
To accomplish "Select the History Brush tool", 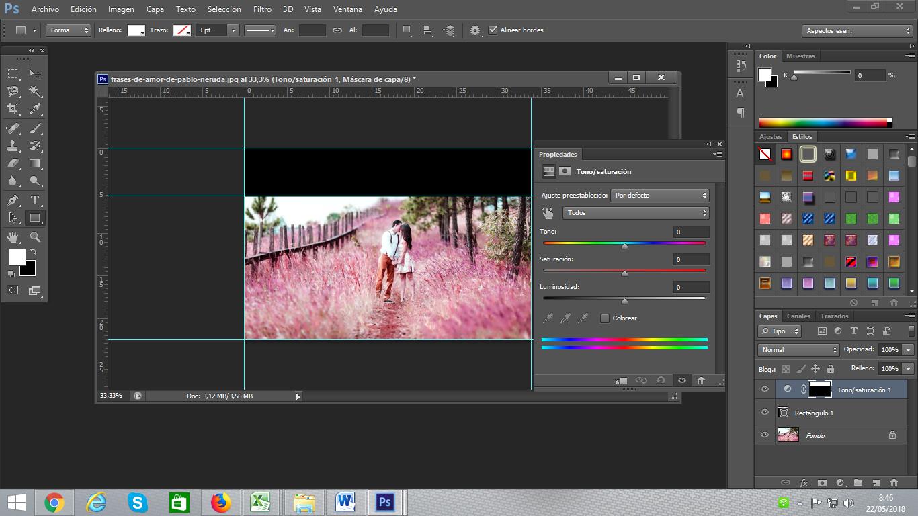I will pos(35,145).
